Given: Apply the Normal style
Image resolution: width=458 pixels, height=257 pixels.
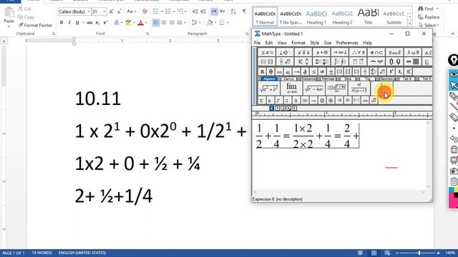Looking at the screenshot, I should pos(265,17).
